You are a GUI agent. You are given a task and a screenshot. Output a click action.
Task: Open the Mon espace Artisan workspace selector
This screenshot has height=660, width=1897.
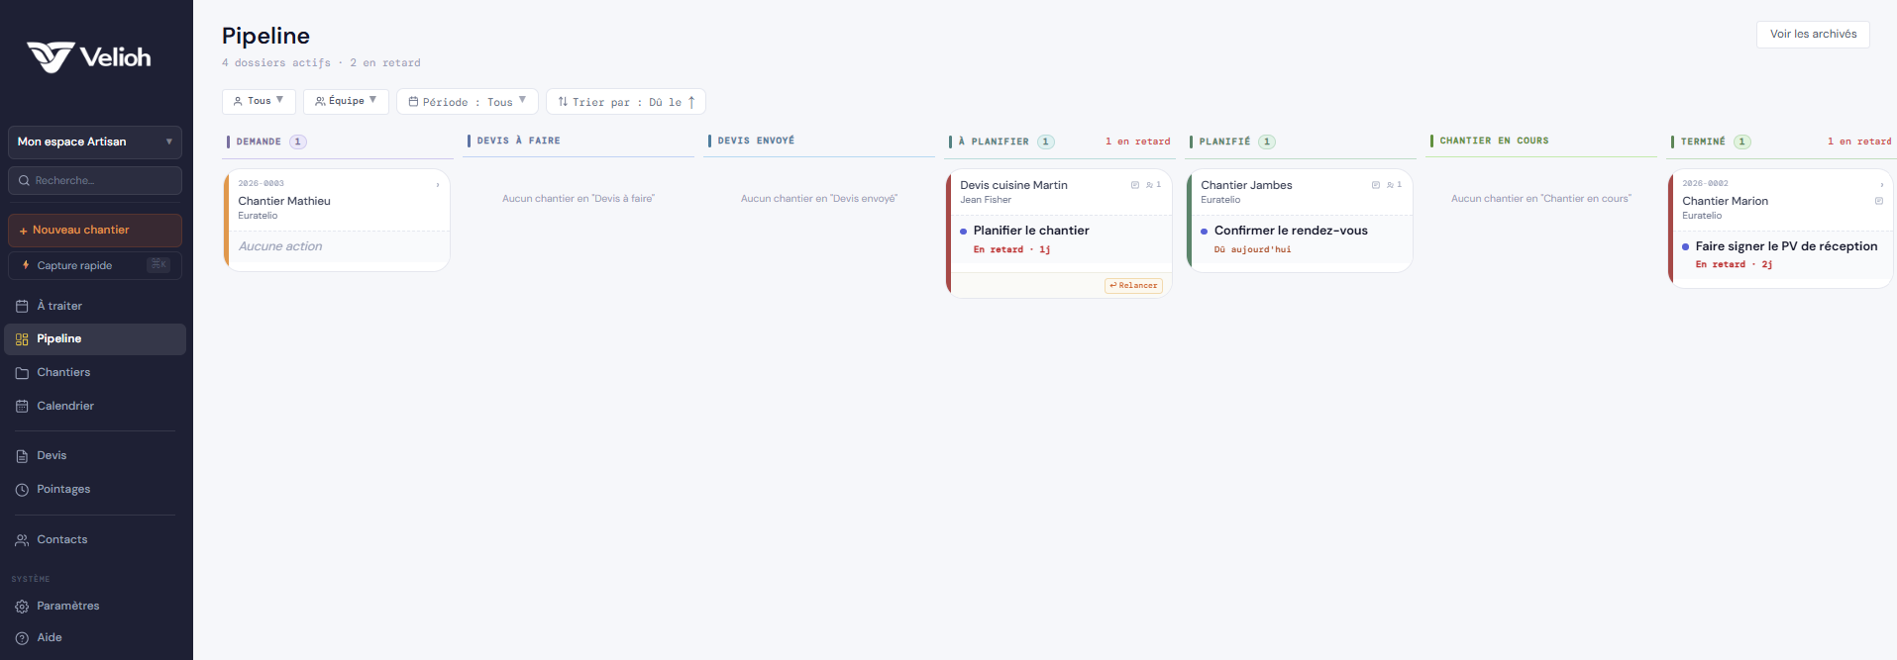point(95,141)
